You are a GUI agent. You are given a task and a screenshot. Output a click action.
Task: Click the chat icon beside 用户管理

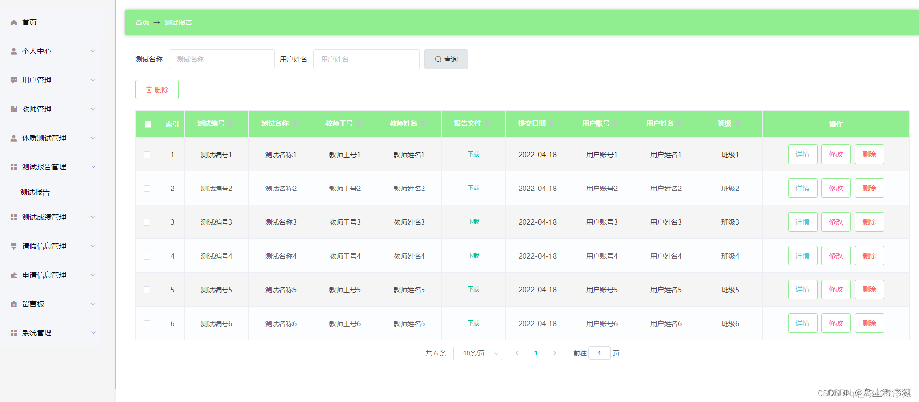14,80
